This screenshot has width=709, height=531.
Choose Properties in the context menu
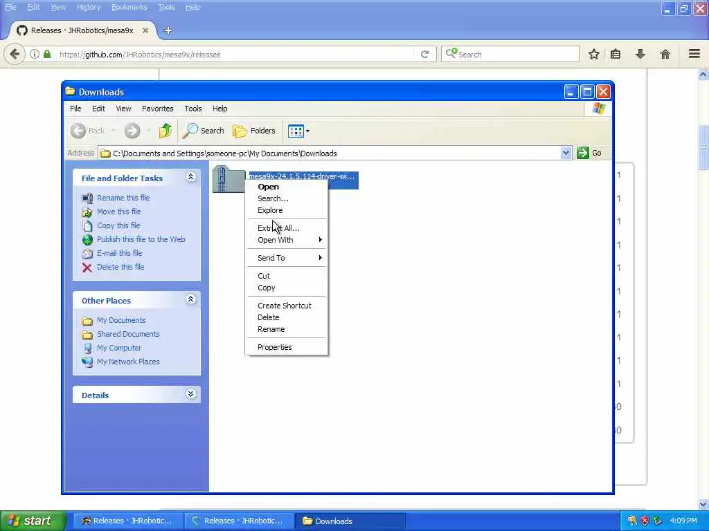point(286,347)
